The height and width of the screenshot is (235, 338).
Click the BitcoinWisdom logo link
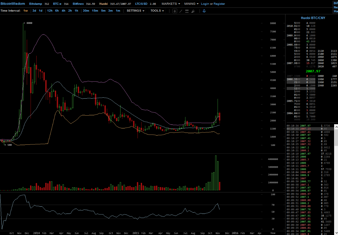point(13,4)
